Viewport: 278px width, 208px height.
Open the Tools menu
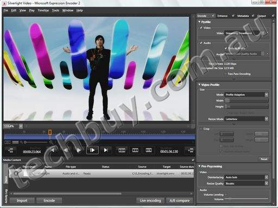[55, 10]
